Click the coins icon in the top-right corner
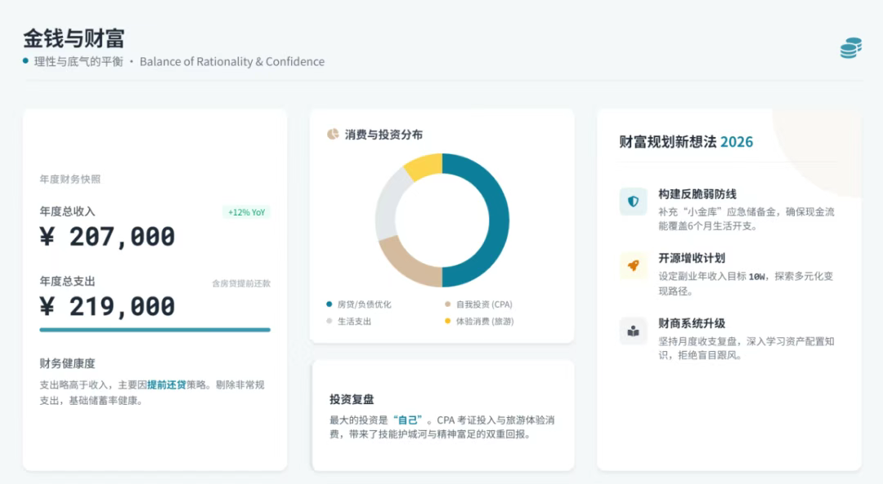 coord(849,47)
